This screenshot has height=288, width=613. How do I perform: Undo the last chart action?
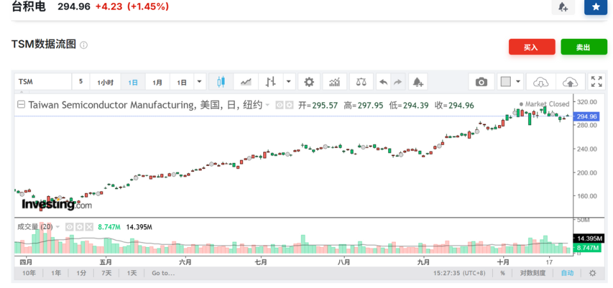click(384, 82)
